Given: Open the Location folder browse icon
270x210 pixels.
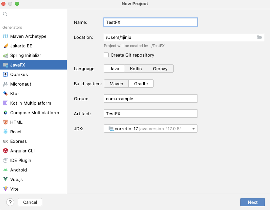Looking at the screenshot, I should [x=259, y=37].
